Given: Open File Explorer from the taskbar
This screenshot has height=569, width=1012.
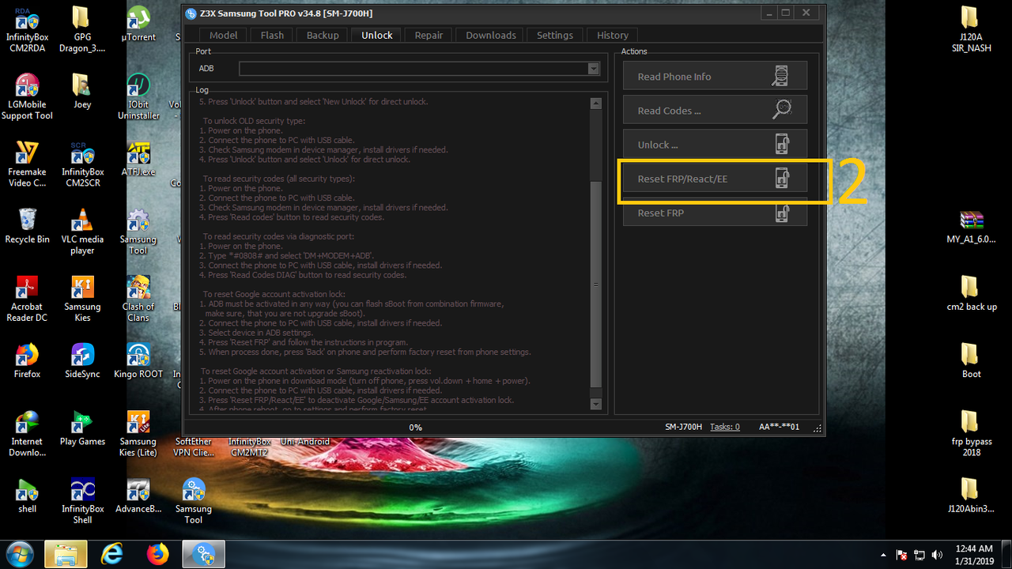Looking at the screenshot, I should tap(66, 553).
